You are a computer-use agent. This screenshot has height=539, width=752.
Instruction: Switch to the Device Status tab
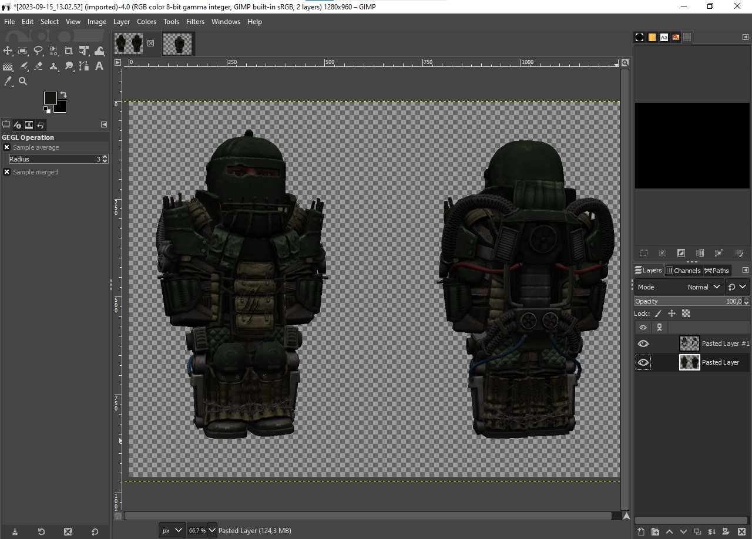pos(17,124)
